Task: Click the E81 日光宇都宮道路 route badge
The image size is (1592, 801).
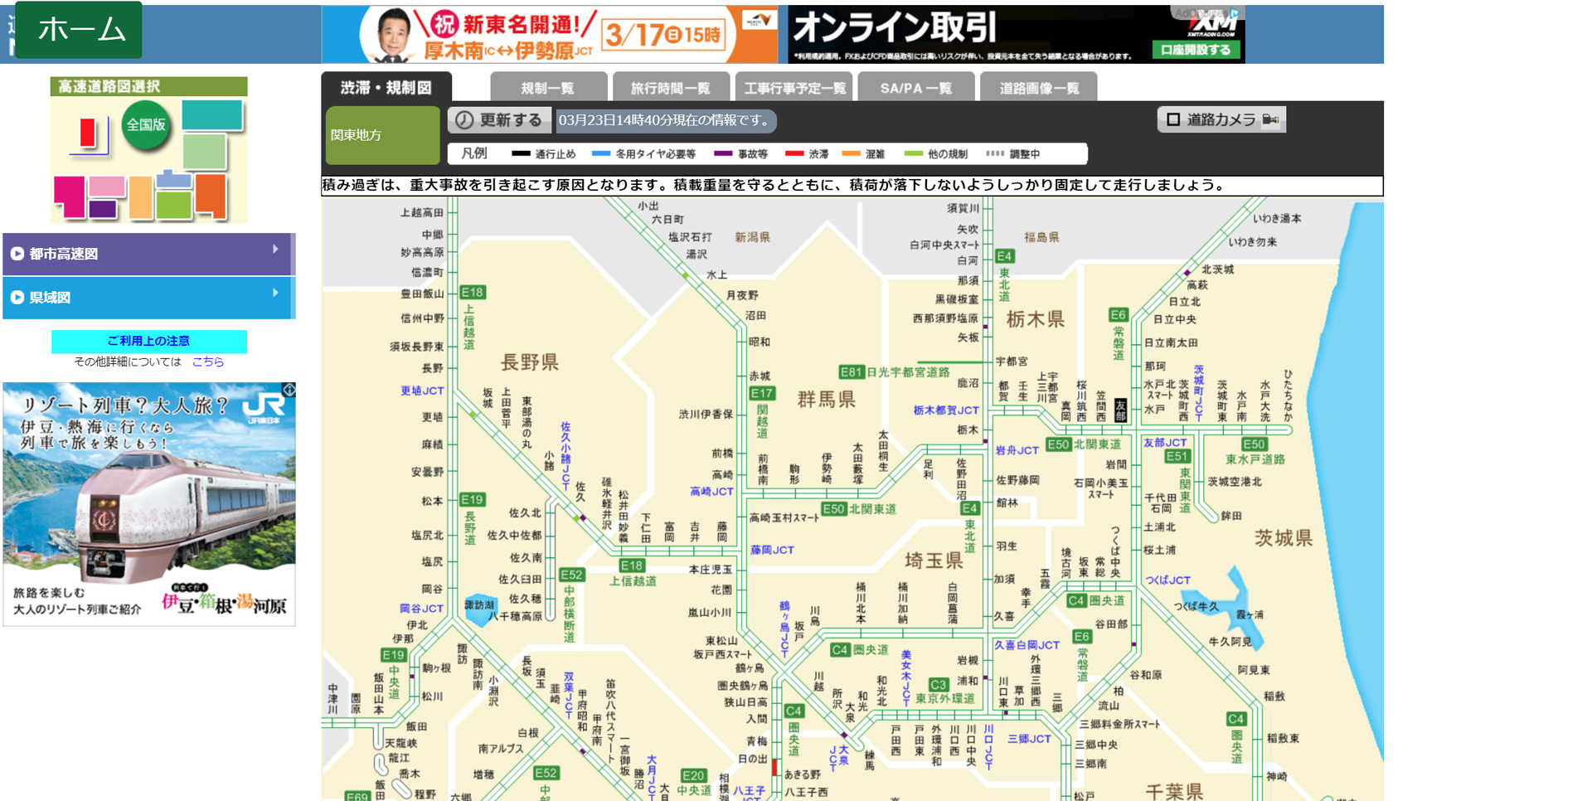Action: click(x=851, y=372)
